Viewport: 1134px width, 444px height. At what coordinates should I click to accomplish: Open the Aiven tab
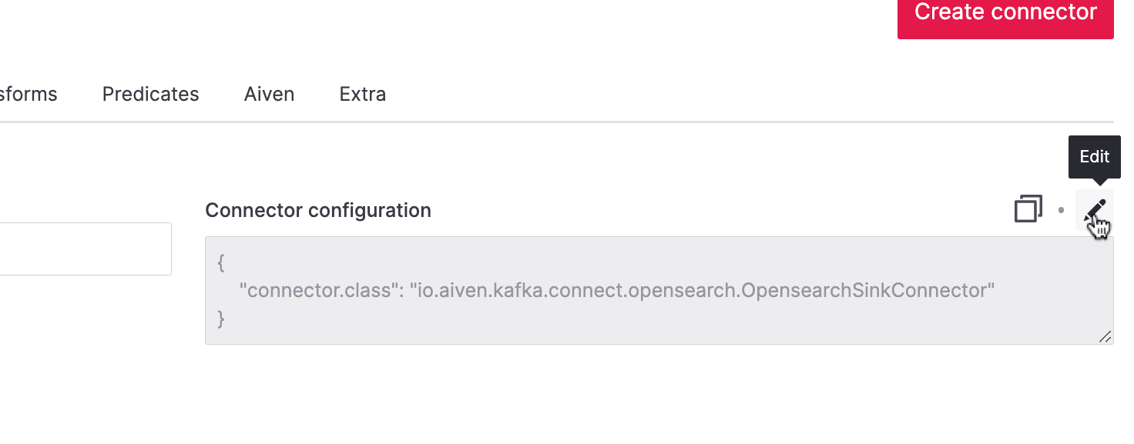[x=269, y=94]
